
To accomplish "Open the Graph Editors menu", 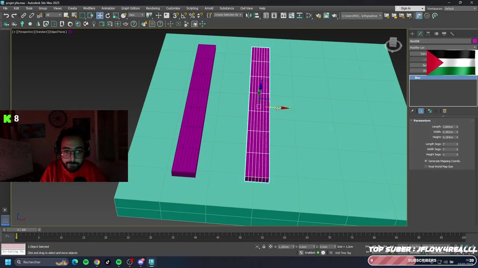I will (130, 8).
